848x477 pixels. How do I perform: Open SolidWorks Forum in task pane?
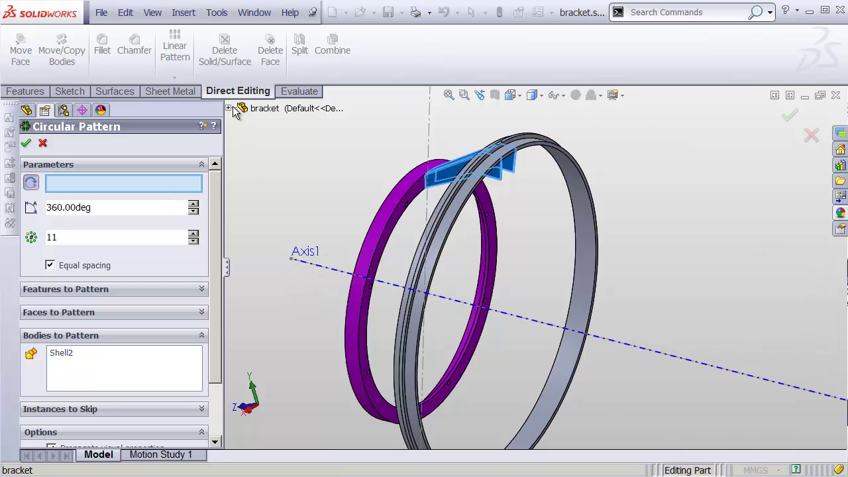[840, 133]
